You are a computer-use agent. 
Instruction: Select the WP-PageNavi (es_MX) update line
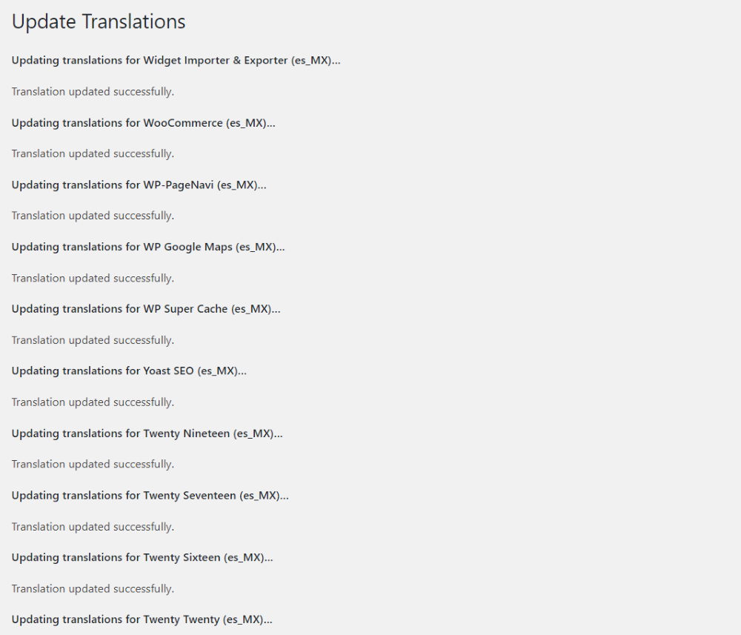click(x=139, y=184)
